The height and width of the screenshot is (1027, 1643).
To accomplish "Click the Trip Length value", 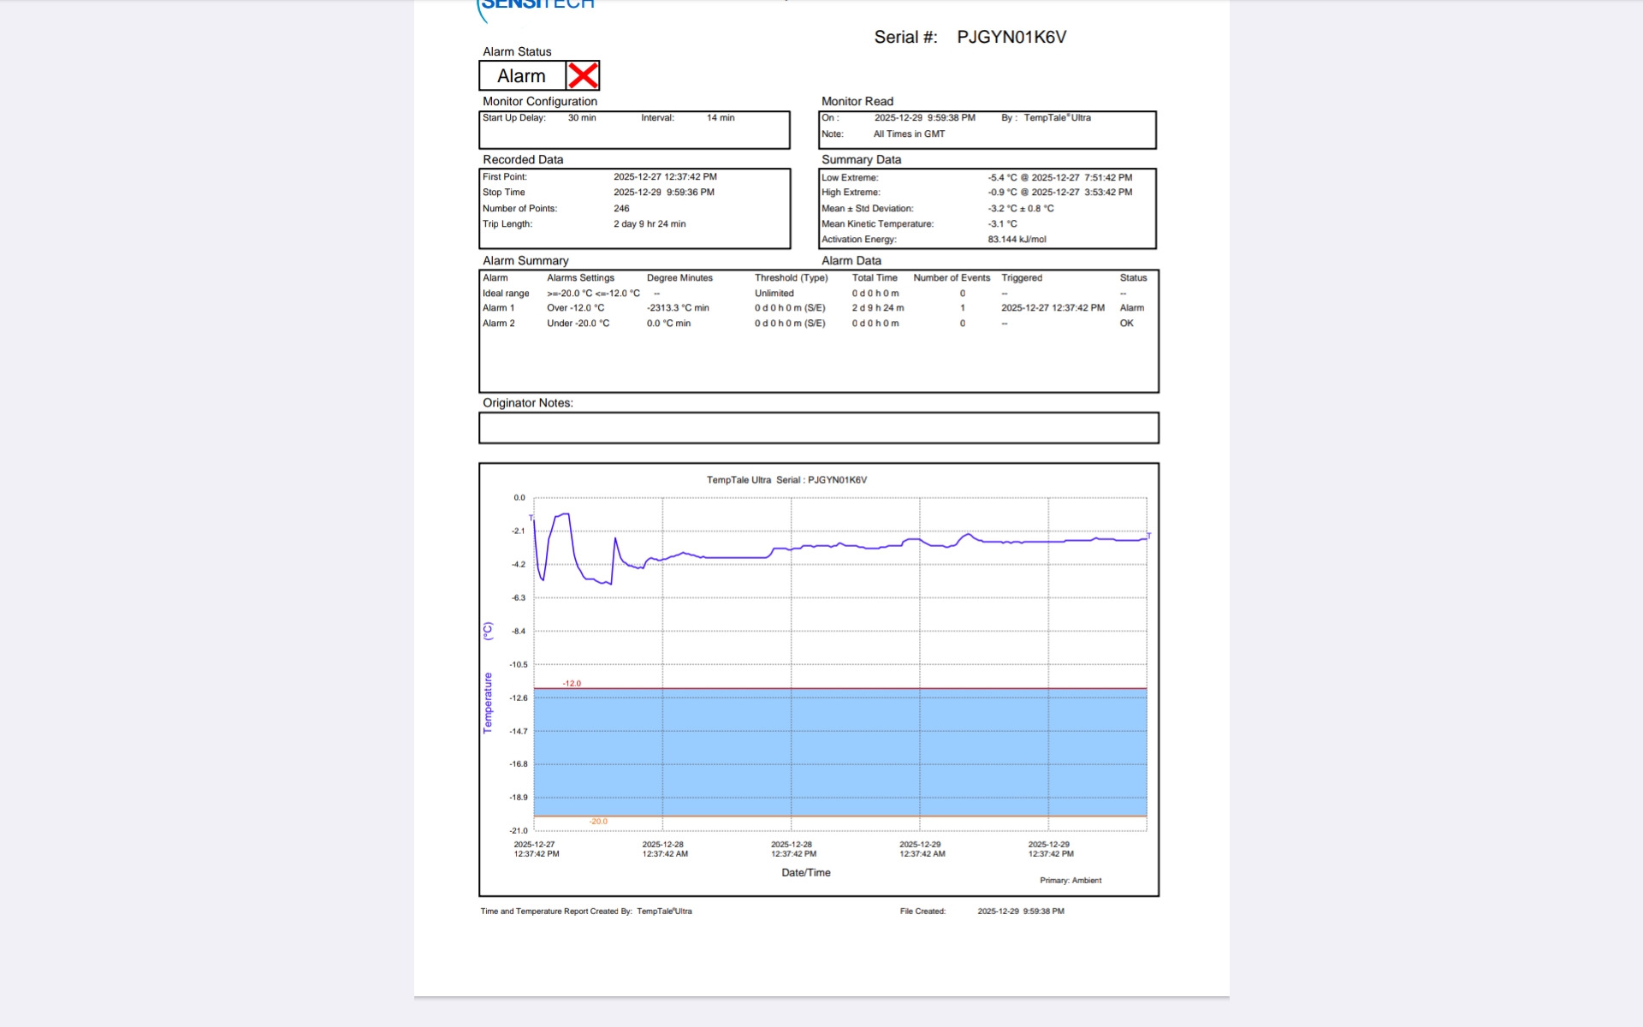I will 649,224.
